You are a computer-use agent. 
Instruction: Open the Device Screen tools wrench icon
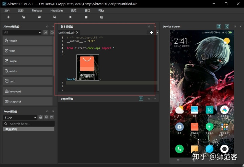point(227,27)
